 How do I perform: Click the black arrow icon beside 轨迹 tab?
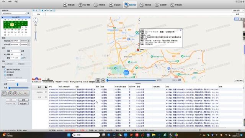46,87
